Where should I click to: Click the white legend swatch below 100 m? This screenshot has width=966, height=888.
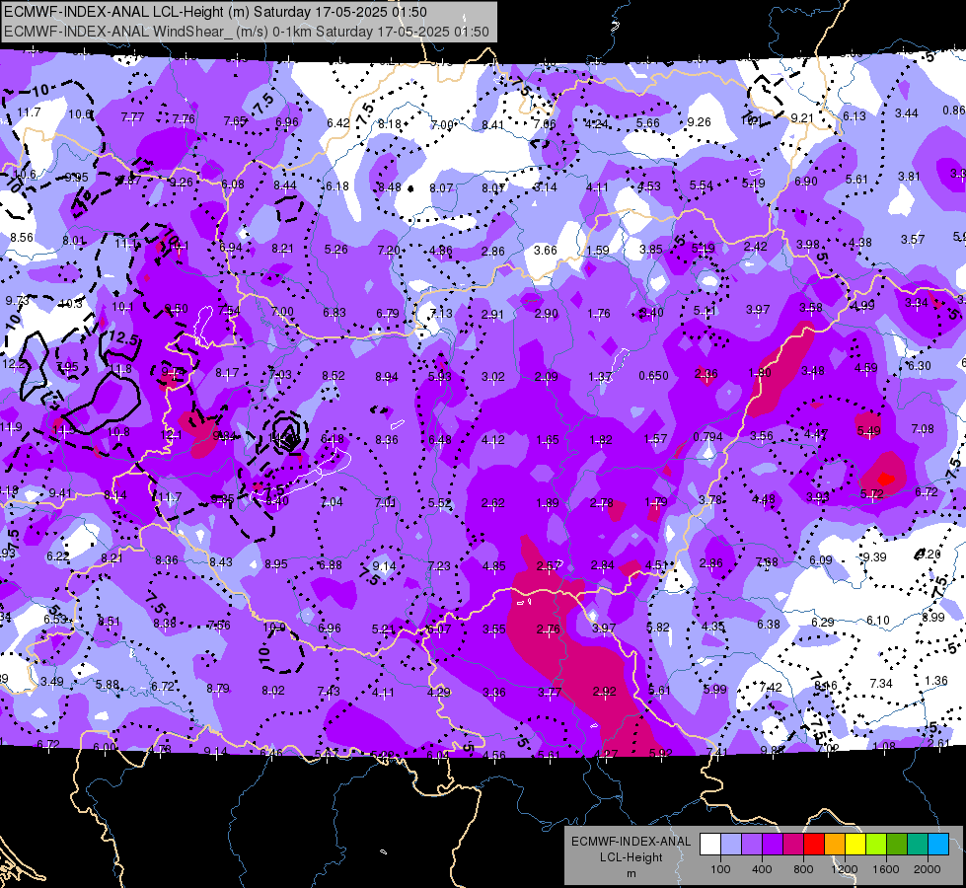pos(710,844)
